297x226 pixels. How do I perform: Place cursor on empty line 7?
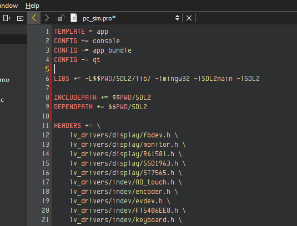(x=174, y=88)
